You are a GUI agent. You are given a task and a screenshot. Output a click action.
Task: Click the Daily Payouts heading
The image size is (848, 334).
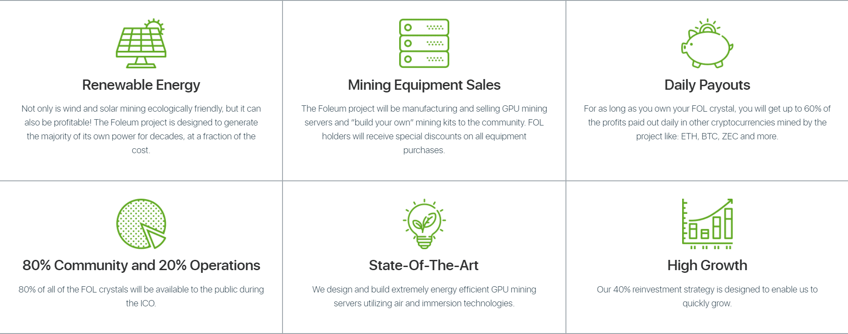pos(707,85)
